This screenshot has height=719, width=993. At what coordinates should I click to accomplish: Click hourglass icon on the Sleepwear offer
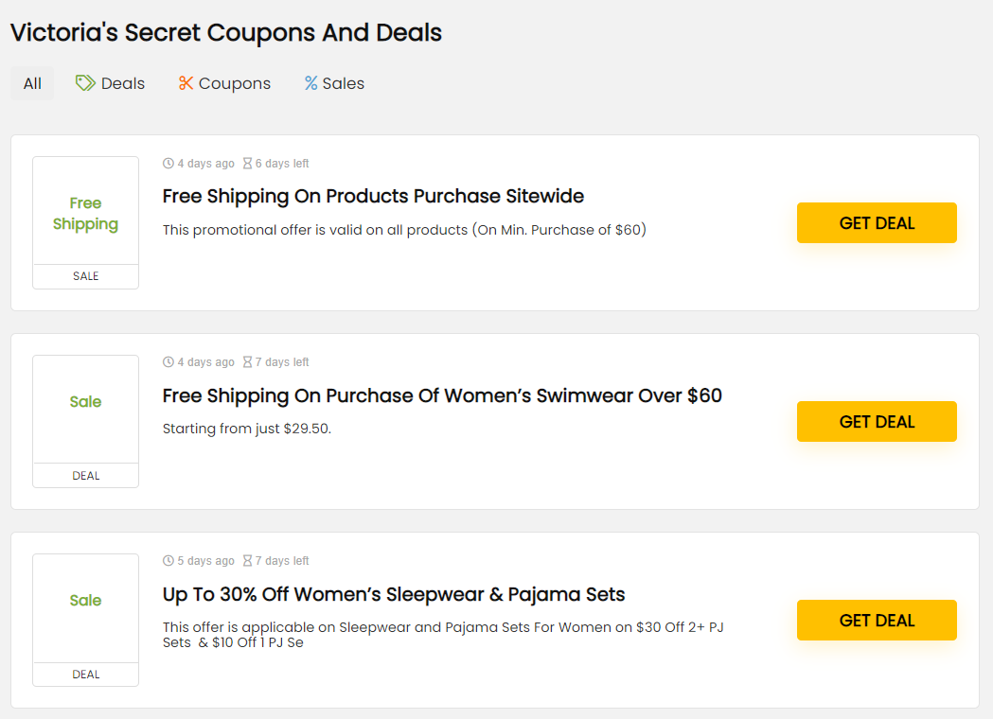click(248, 561)
